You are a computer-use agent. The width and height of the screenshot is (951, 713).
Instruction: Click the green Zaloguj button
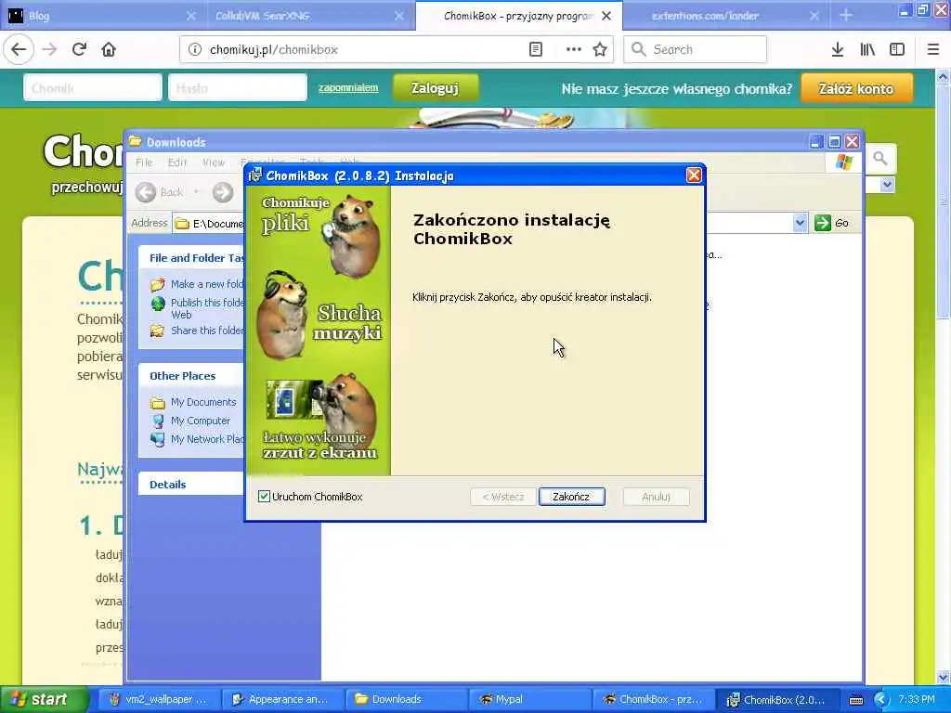435,88
